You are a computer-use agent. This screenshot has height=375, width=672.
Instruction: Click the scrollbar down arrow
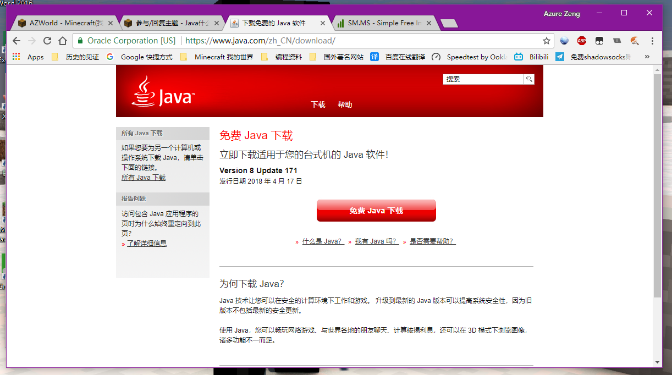(x=657, y=363)
